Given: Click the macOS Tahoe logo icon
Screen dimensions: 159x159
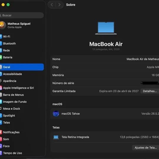Looking at the screenshot, I should [56, 114].
